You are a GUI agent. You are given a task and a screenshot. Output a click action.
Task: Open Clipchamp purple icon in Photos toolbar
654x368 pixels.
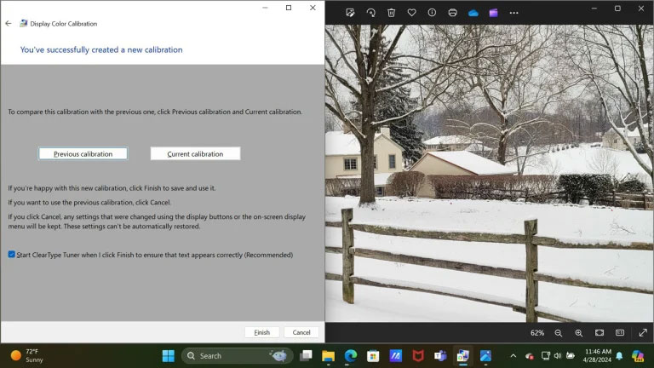pos(493,13)
